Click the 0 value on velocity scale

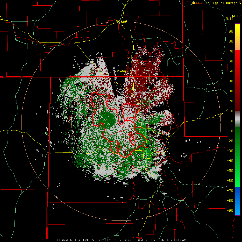(232, 121)
